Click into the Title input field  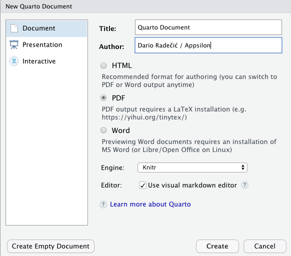208,27
